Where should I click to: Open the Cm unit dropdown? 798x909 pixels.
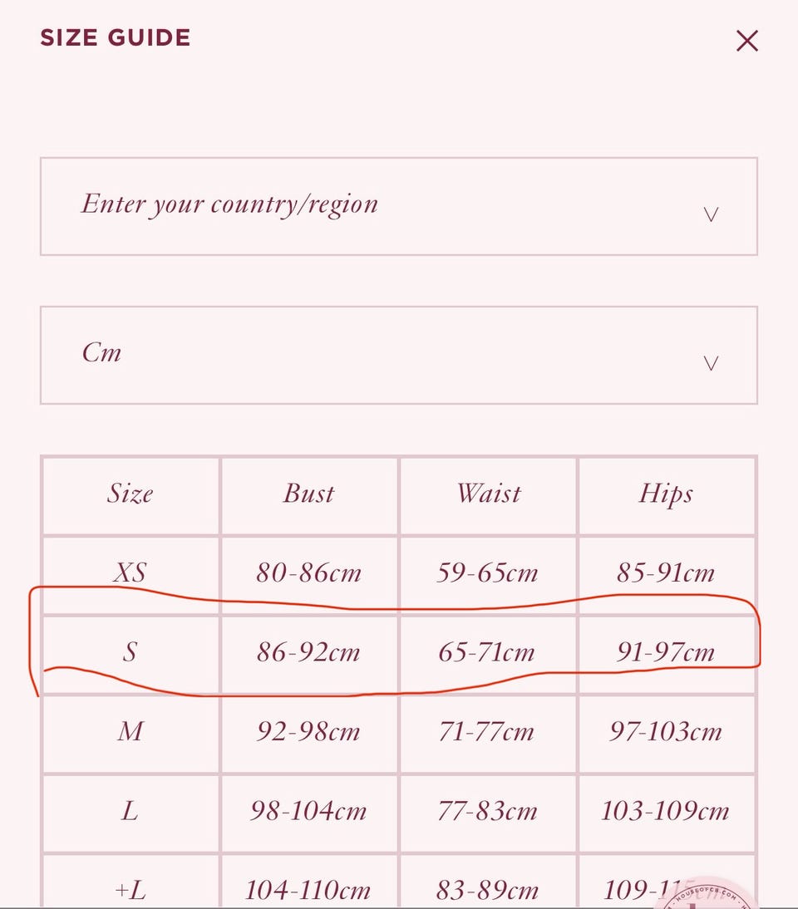(x=399, y=355)
